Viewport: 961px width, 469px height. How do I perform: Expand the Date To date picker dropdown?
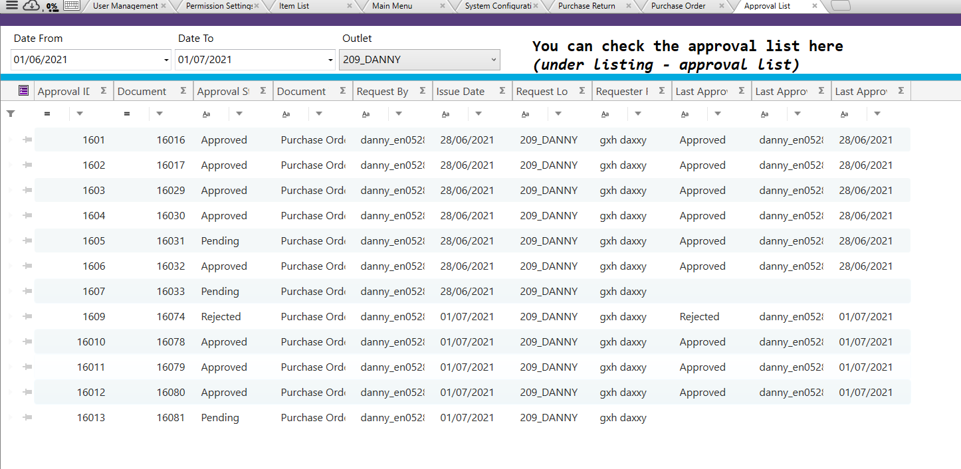330,60
